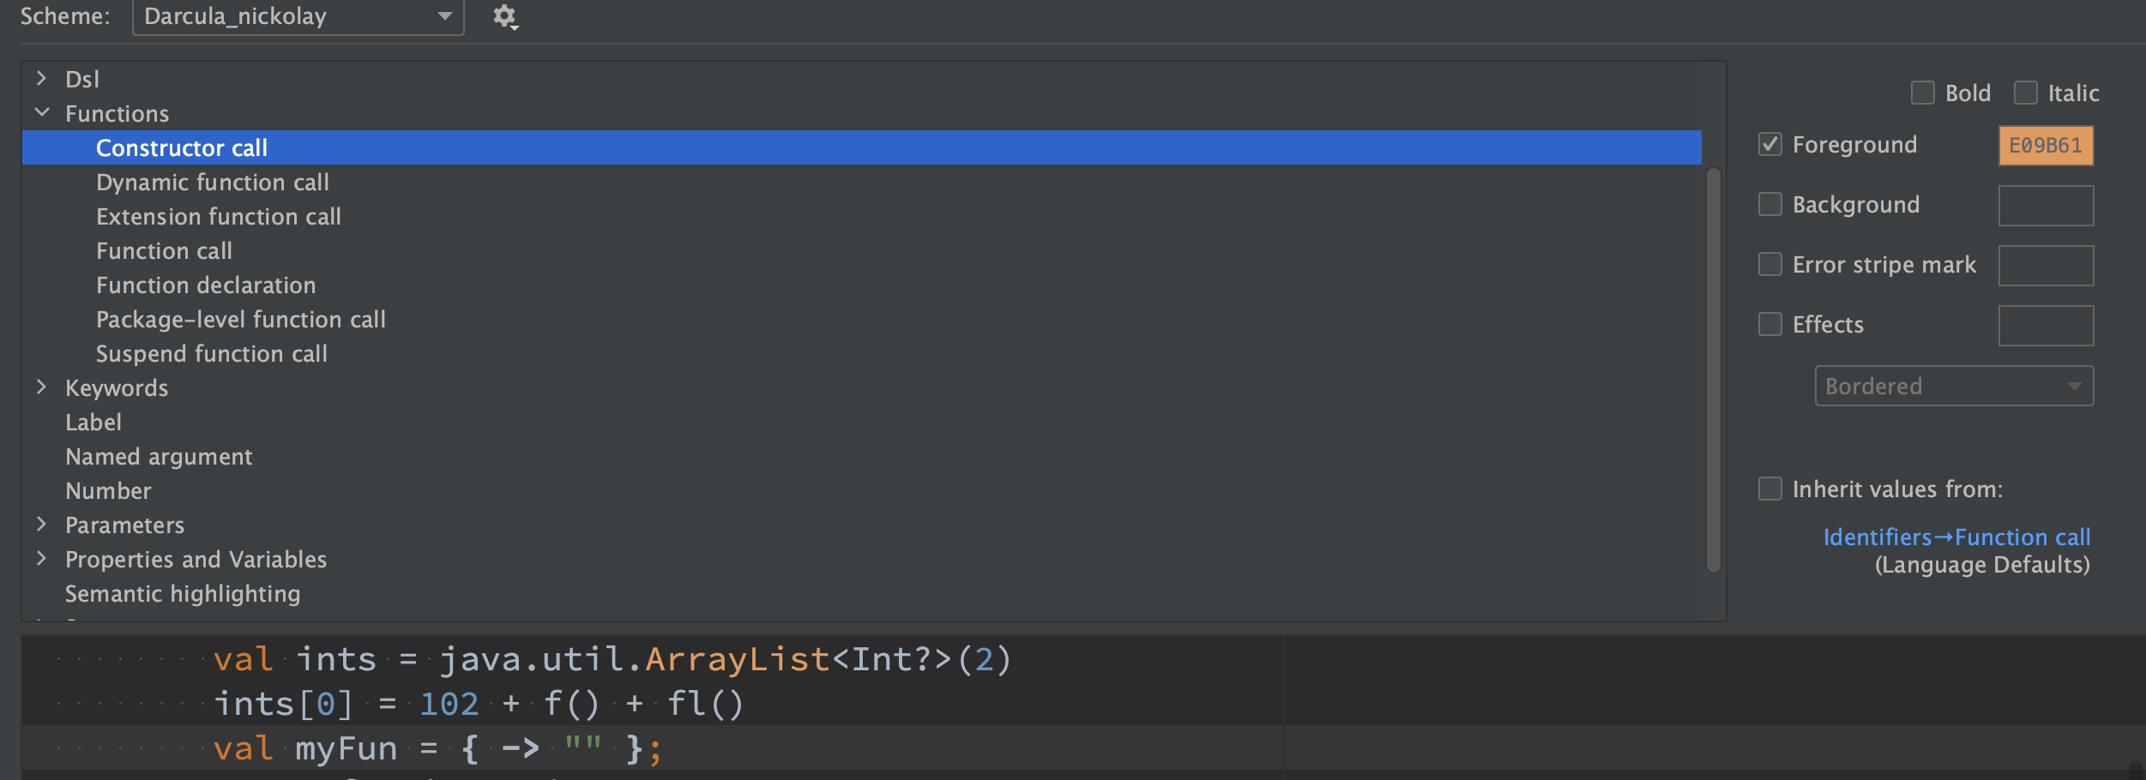Follow the Identifiers→Function call link
Viewport: 2146px width, 780px height.
click(1956, 537)
